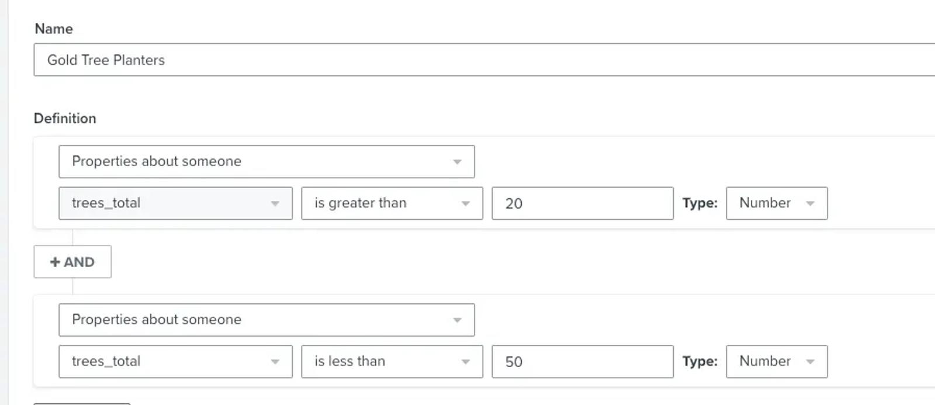This screenshot has width=935, height=405.
Task: Open the Number type dropdown beside value 20
Action: 777,203
